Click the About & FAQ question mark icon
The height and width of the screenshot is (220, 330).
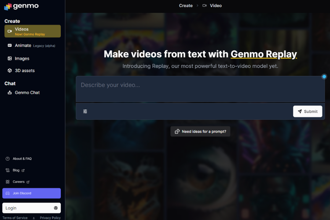point(7,158)
